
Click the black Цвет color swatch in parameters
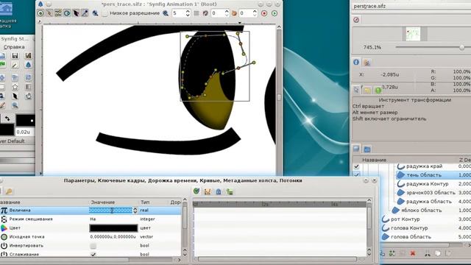pyautogui.click(x=113, y=228)
